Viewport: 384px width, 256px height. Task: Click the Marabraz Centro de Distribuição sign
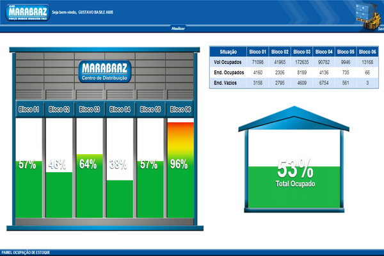click(x=105, y=71)
